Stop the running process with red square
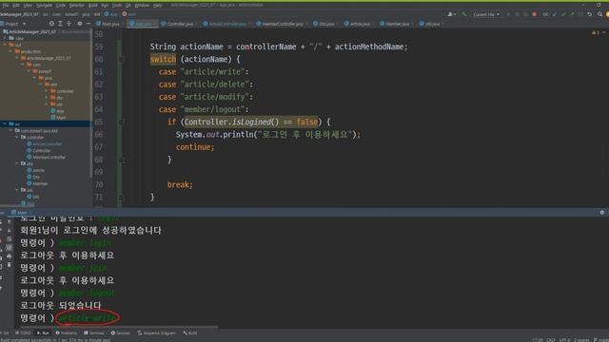Image resolution: width=609 pixels, height=342 pixels. pos(535,14)
